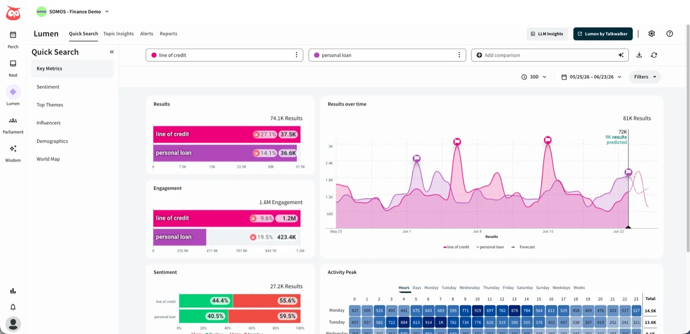The width and height of the screenshot is (690, 334).
Task: Switch to the Quick Search tab
Action: click(83, 33)
